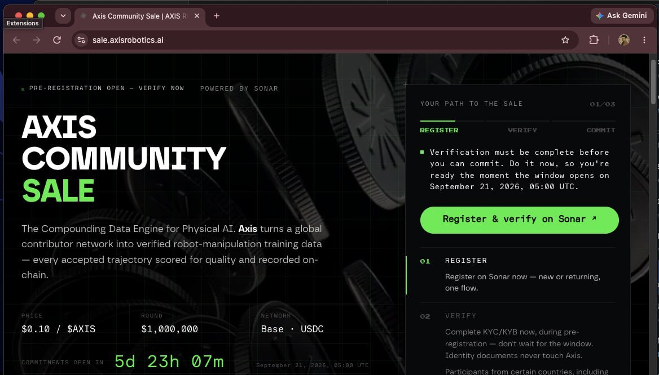Screen dimensions: 659x375
Task: Click the 5d 23h 07m countdown timer
Action: [x=169, y=361]
